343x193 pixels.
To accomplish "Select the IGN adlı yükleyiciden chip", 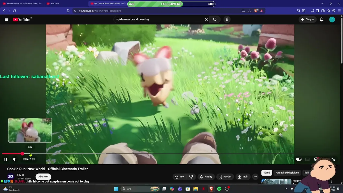I will point(287,173).
